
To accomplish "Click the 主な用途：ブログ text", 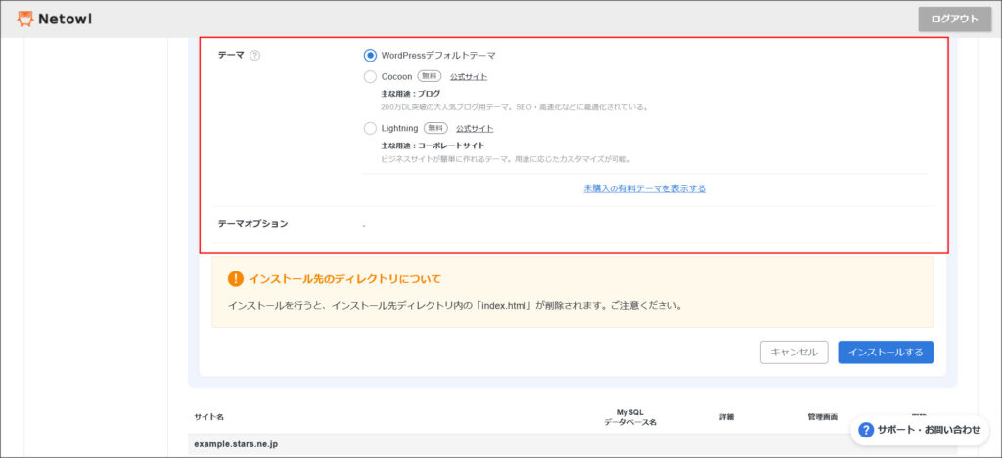I will [410, 94].
